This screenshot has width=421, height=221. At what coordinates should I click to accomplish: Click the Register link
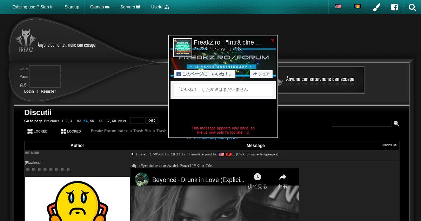[48, 91]
